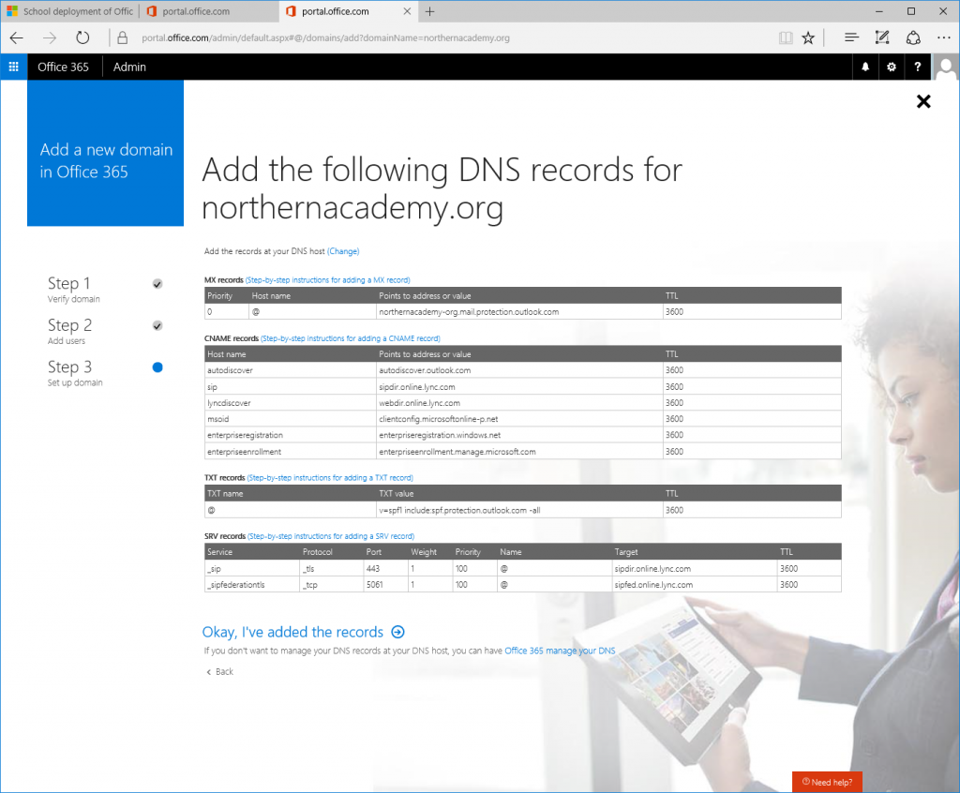Screen dimensions: 960x793
Task: Select sipdir.online.lync.com in CNAME table
Action: 417,387
